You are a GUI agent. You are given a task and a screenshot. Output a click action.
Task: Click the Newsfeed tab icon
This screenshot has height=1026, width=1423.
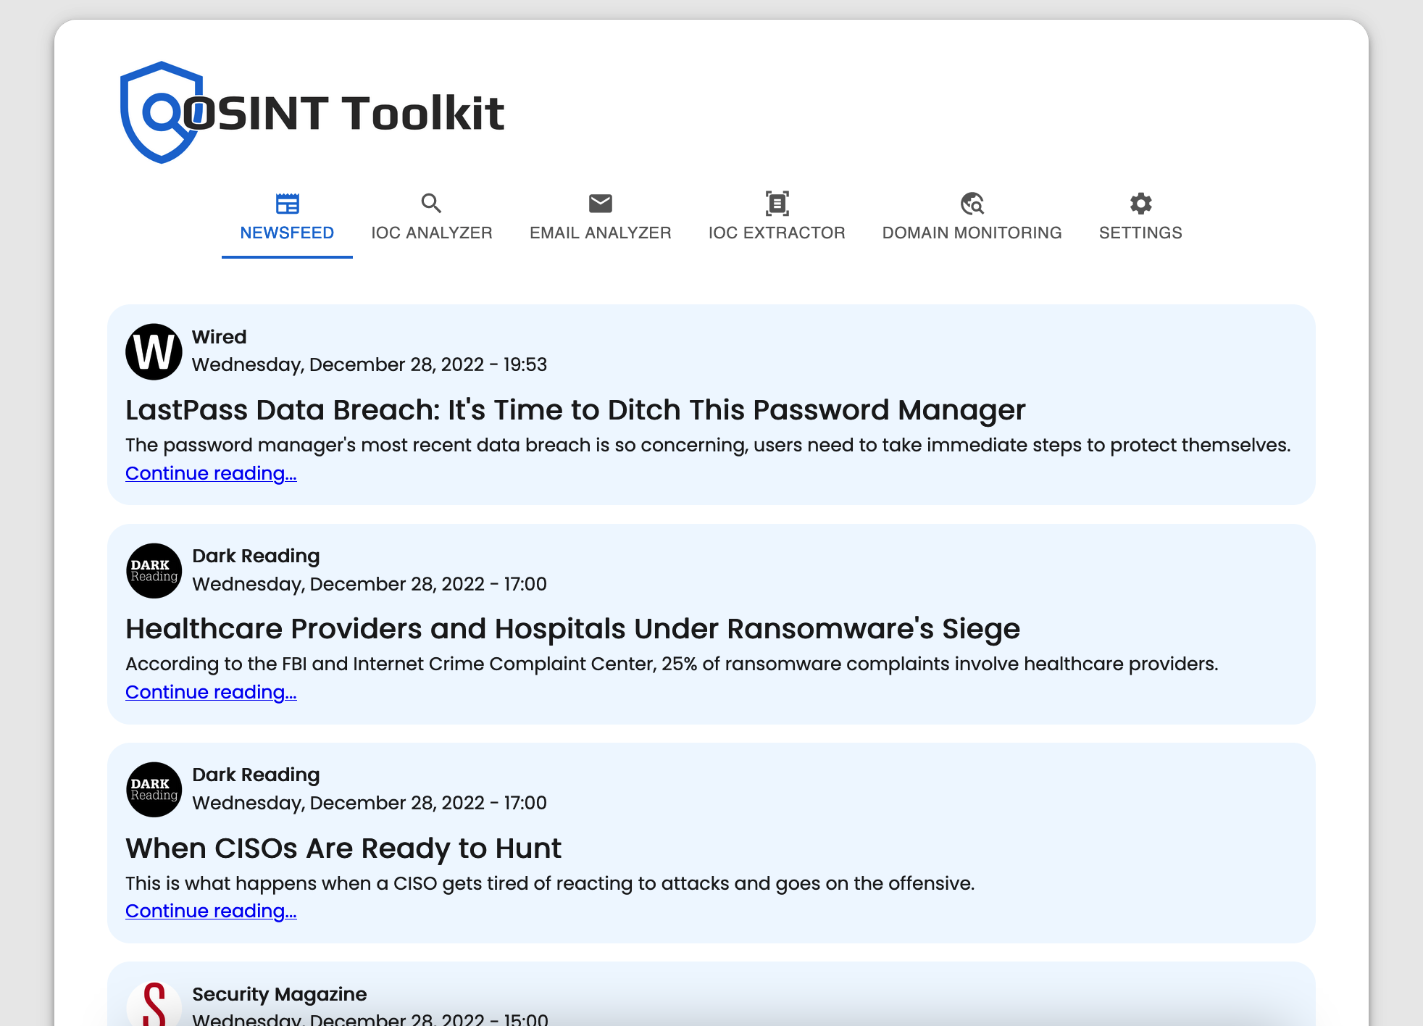(x=287, y=204)
